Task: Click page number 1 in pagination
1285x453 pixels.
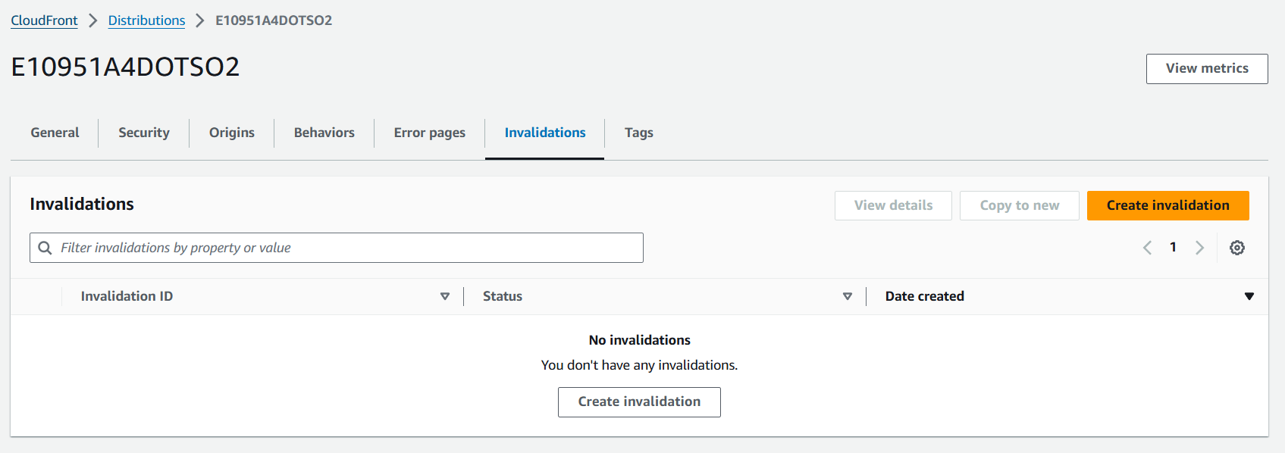Action: coord(1173,247)
